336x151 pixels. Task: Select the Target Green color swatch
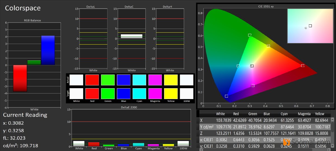108,94
